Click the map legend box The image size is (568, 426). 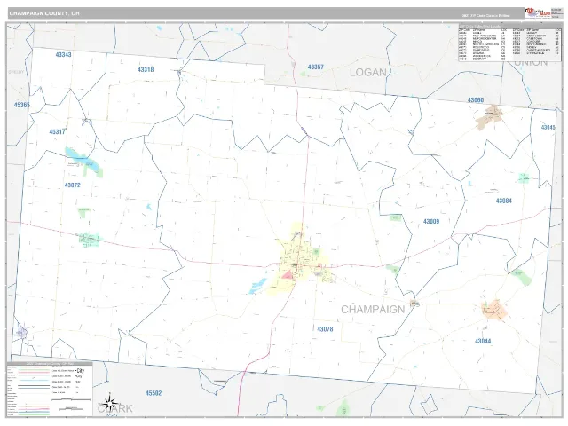click(x=50, y=389)
